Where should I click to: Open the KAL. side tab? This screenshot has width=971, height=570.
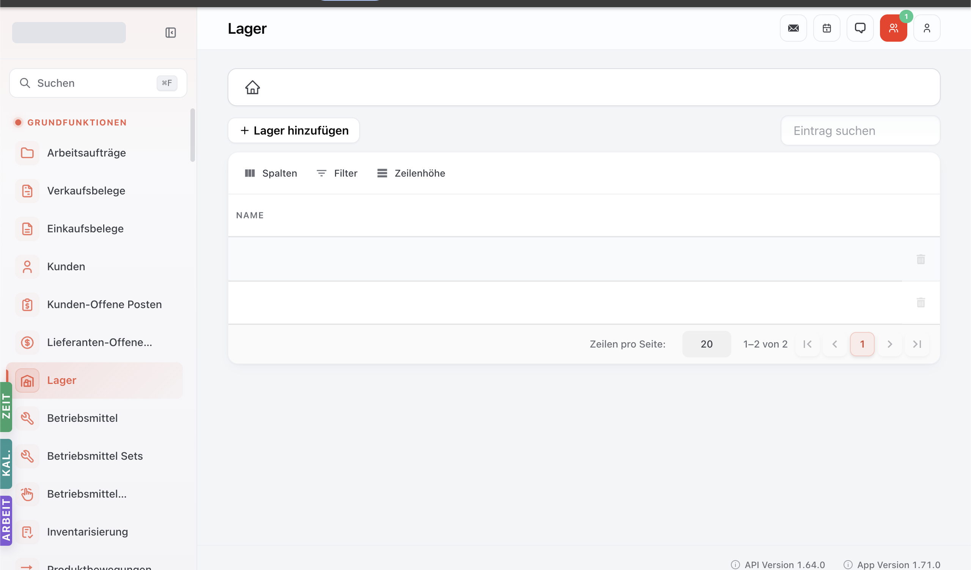coord(6,464)
